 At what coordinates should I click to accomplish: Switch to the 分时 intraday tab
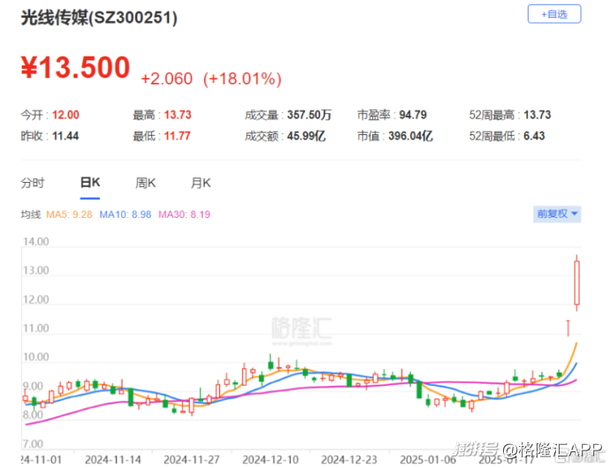point(33,183)
